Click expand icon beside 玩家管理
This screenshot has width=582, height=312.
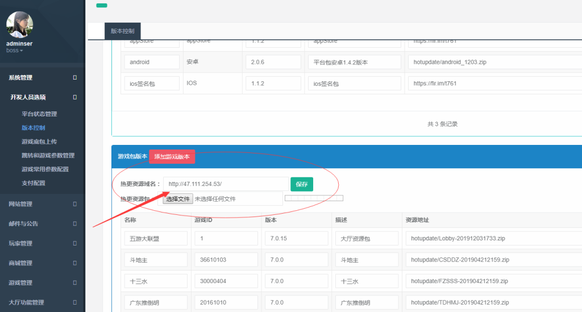(x=74, y=243)
